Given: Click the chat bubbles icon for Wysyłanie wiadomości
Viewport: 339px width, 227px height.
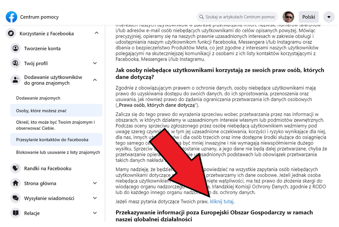Looking at the screenshot, I should tap(16, 198).
